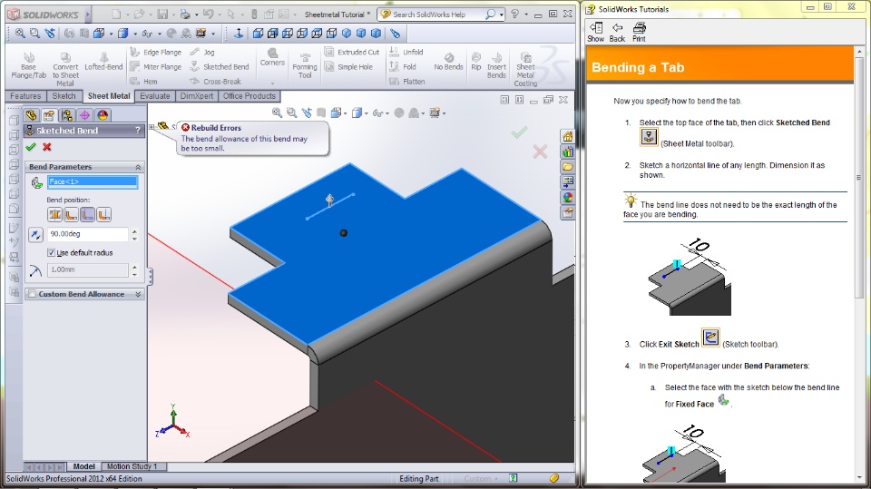The width and height of the screenshot is (871, 489).
Task: Open the Insert Bends tool
Action: pyautogui.click(x=496, y=65)
